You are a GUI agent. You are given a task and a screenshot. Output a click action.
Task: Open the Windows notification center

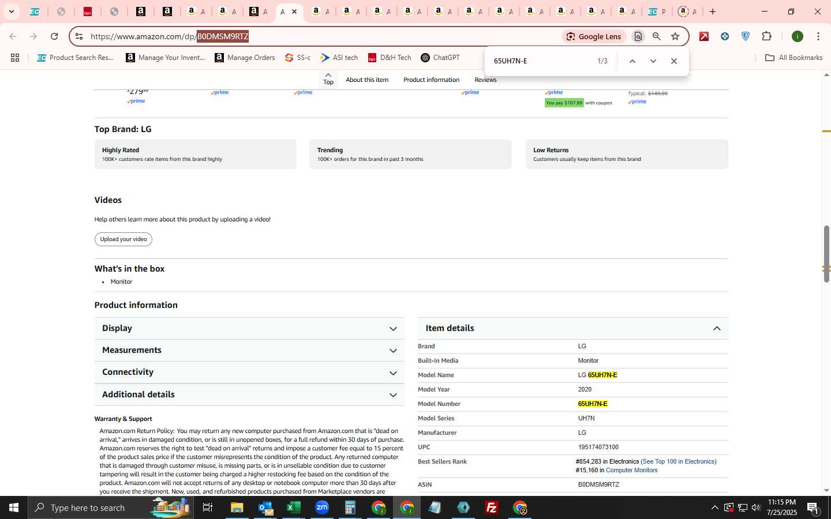point(813,508)
